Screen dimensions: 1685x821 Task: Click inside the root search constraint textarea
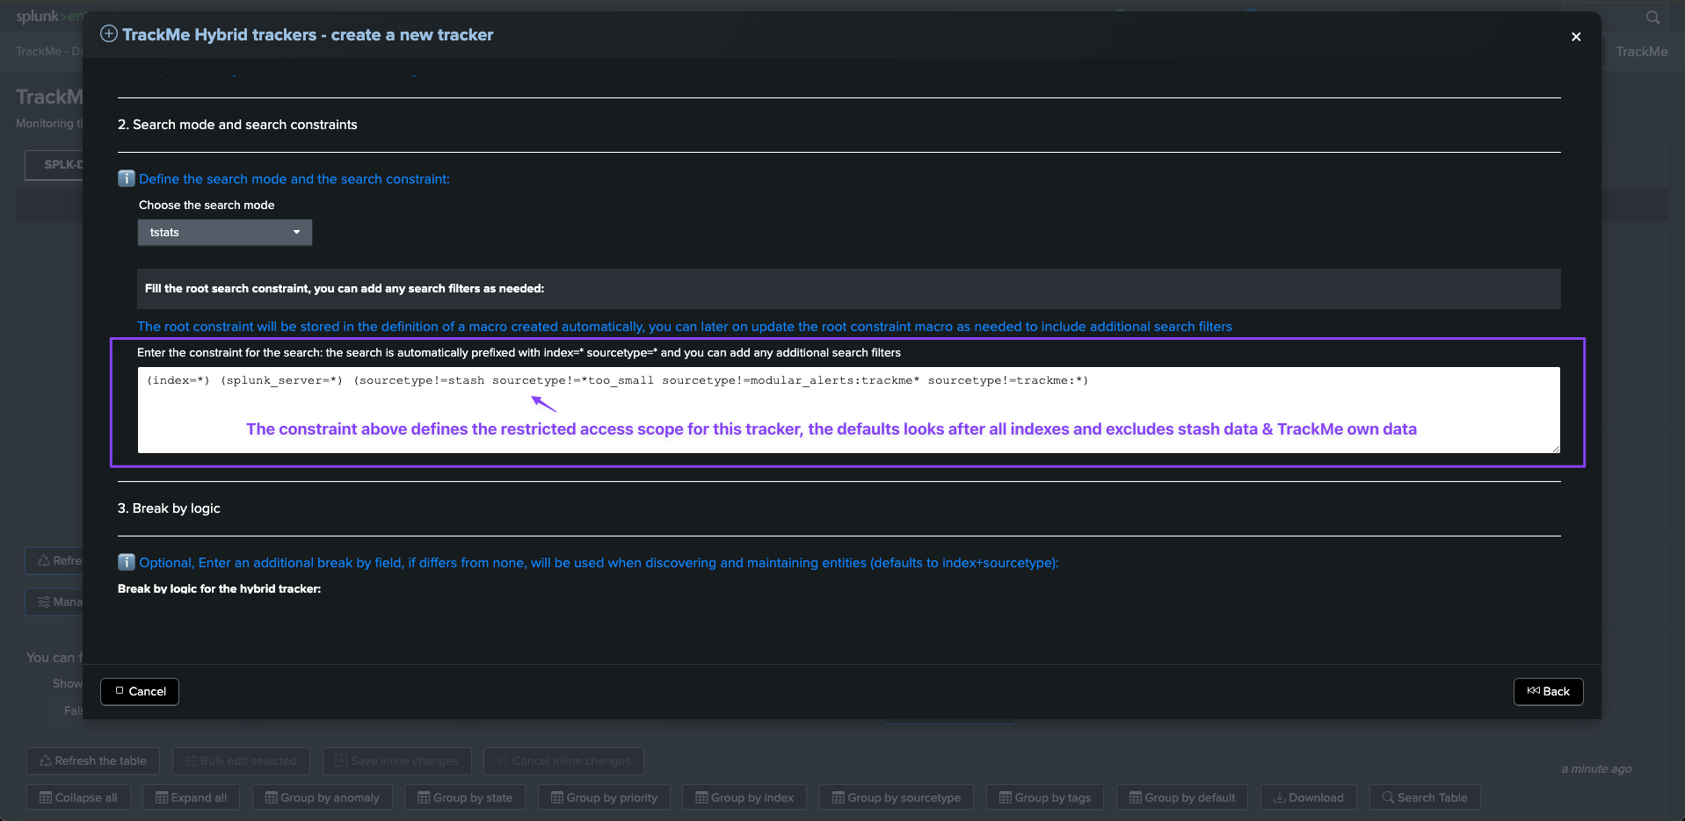(x=849, y=410)
